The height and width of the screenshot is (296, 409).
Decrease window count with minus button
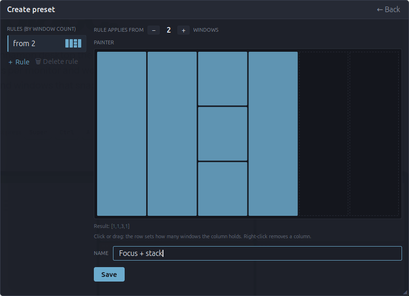click(154, 30)
